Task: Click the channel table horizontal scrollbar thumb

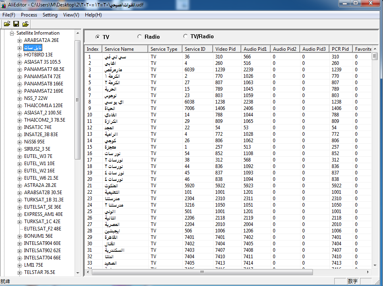Action: [202, 272]
